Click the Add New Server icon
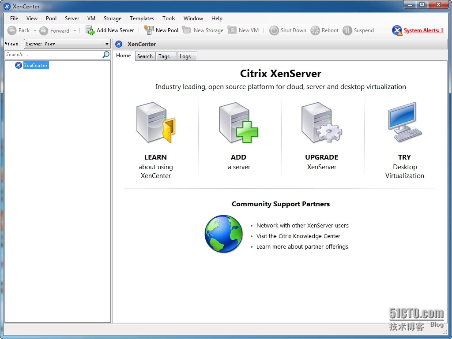The image size is (452, 339). 90,30
